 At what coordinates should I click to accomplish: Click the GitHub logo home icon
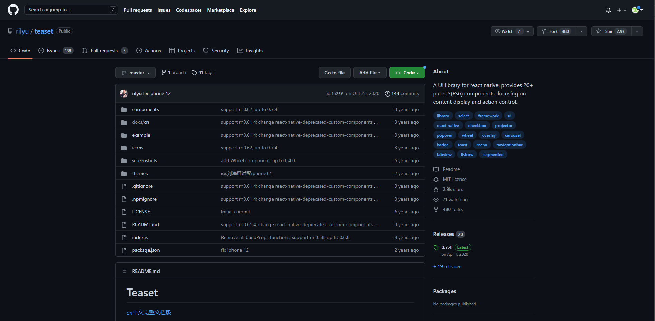[13, 10]
